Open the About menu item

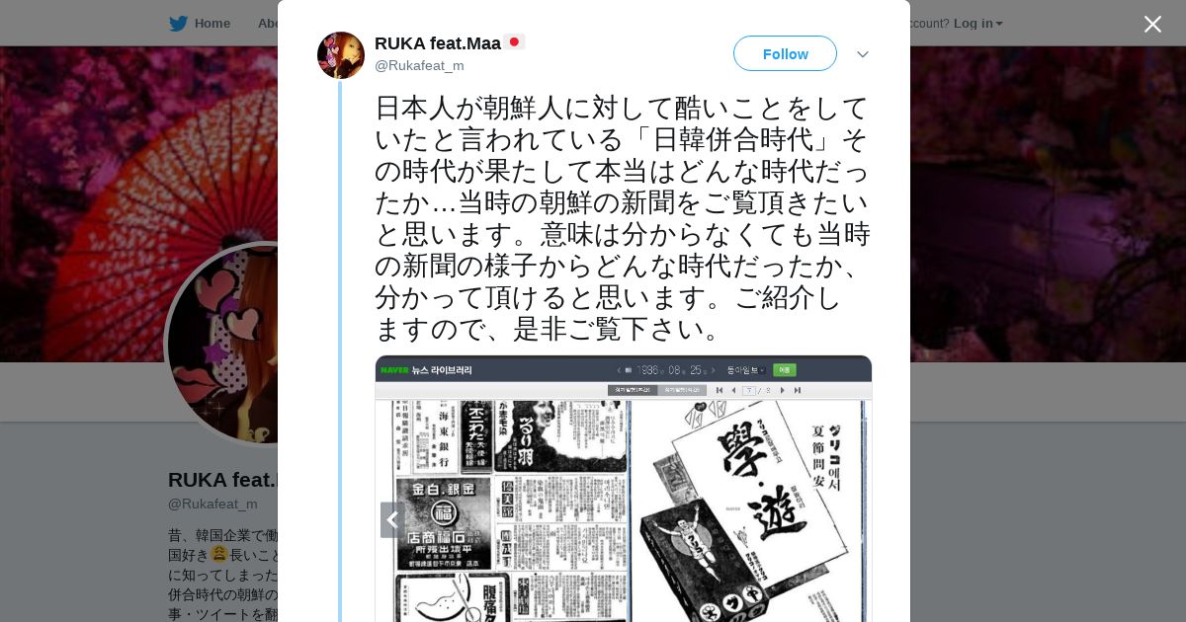[269, 23]
